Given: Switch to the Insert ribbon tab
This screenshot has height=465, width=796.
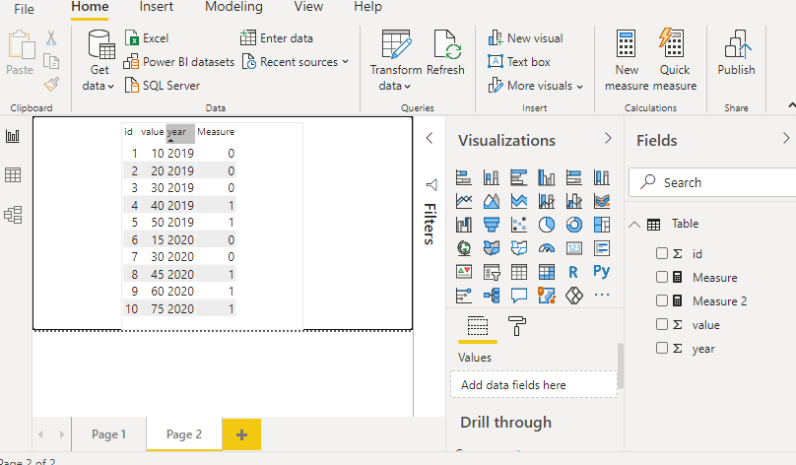Looking at the screenshot, I should pos(156,7).
